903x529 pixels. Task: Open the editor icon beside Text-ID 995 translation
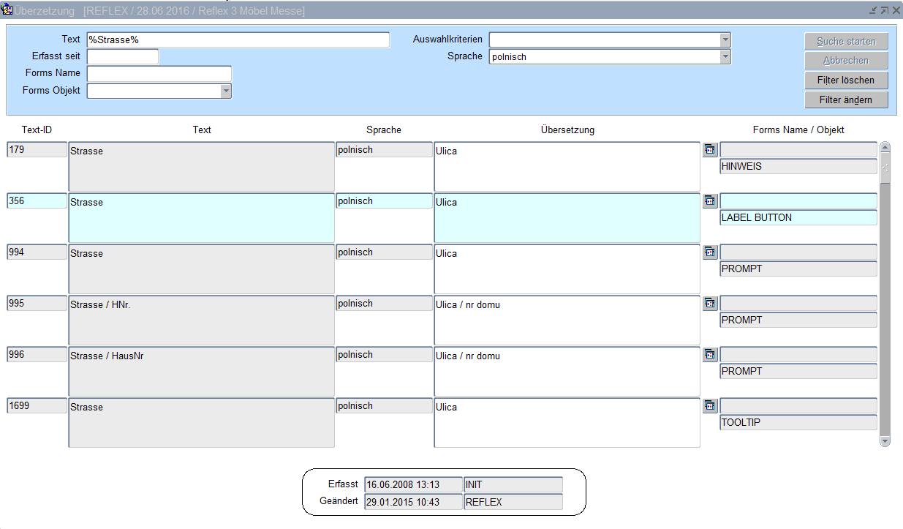click(x=710, y=303)
